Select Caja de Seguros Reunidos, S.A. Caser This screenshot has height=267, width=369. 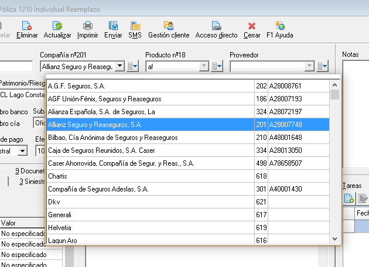[x=188, y=150]
